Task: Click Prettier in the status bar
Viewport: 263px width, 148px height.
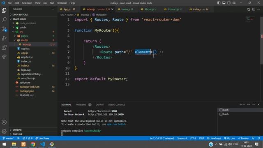Action: pyautogui.click(x=243, y=138)
